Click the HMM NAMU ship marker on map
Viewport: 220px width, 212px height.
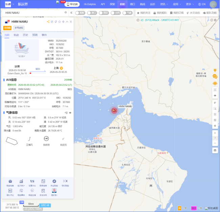pos(114,111)
